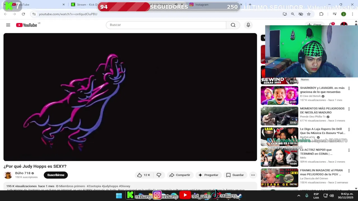The width and height of the screenshot is (358, 201).
Task: Click the video title '¿Por qué Judy Hopps es SEXY?'
Action: pyautogui.click(x=35, y=166)
